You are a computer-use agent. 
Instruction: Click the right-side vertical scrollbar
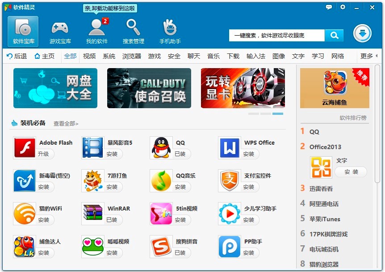377,124
